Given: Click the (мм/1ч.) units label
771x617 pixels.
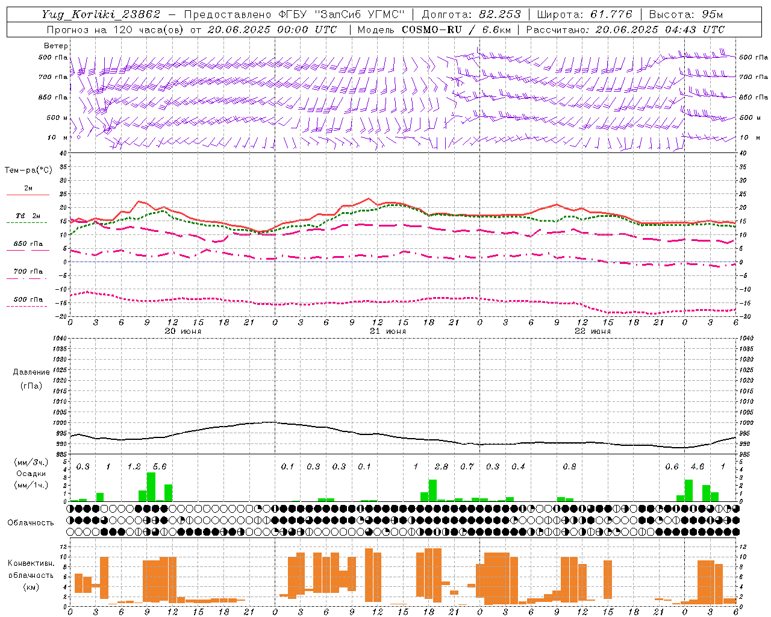Looking at the screenshot, I should (x=30, y=484).
